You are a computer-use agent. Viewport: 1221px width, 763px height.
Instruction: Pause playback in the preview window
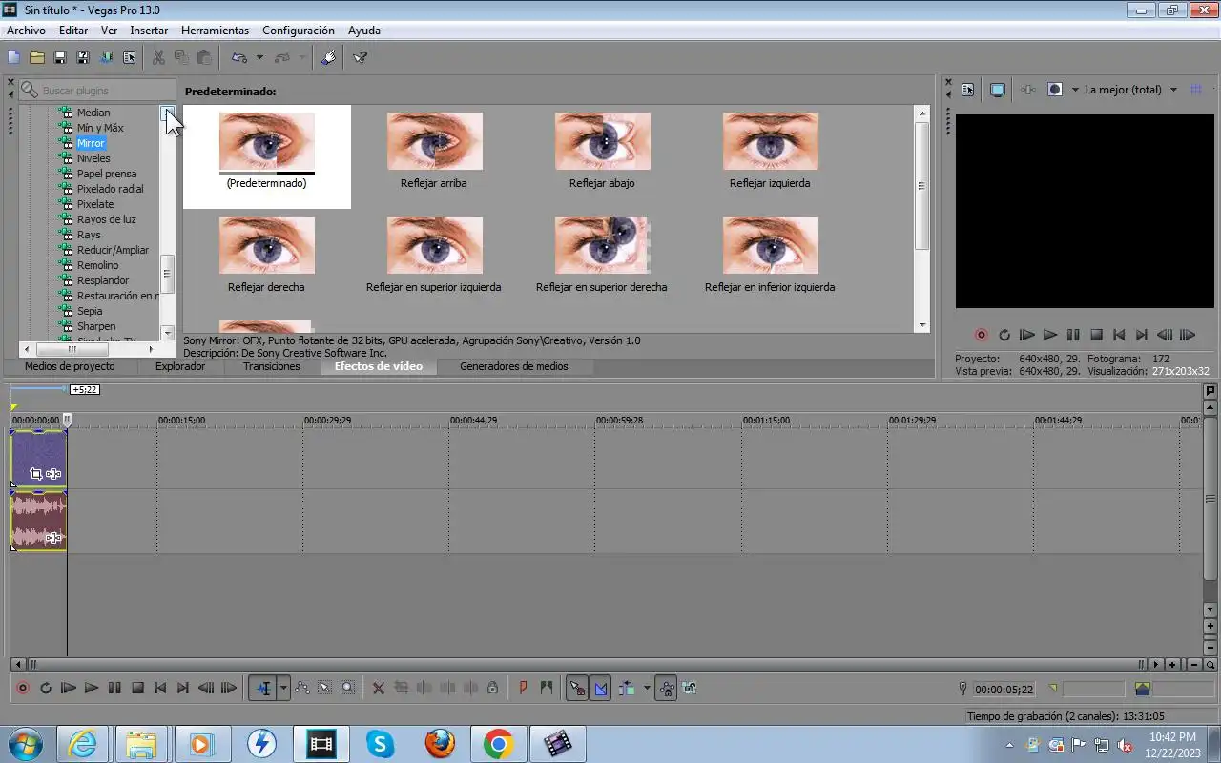coord(1073,335)
